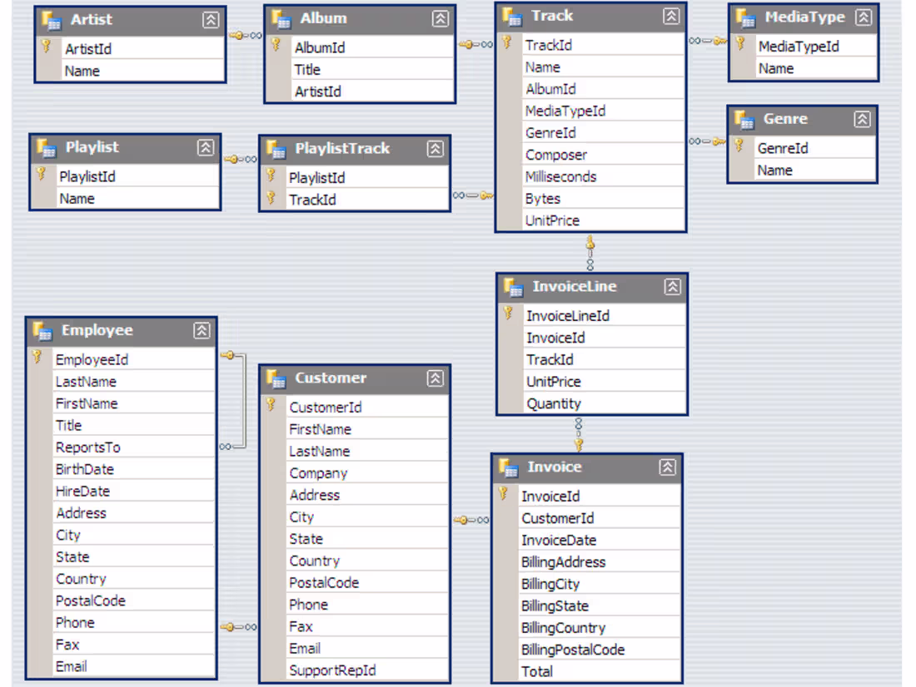
Task: Select the ReportsTo column in Employee
Action: (x=88, y=447)
